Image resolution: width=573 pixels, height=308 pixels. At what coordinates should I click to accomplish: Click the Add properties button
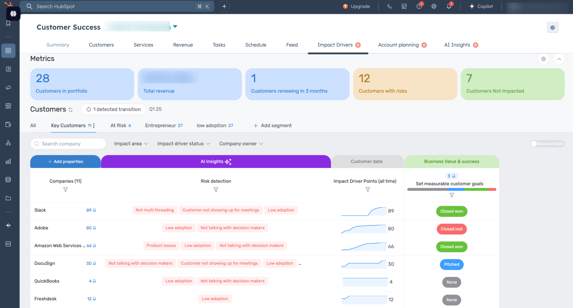click(66, 162)
